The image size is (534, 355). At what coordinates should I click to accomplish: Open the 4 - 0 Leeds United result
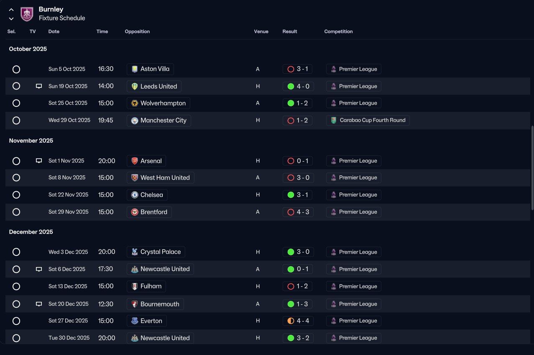(x=298, y=87)
